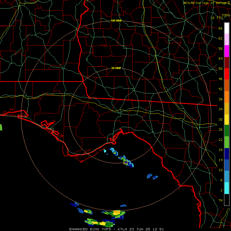Click the light green 26 legend swatch
This screenshot has height=231, width=231.
(x=227, y=142)
